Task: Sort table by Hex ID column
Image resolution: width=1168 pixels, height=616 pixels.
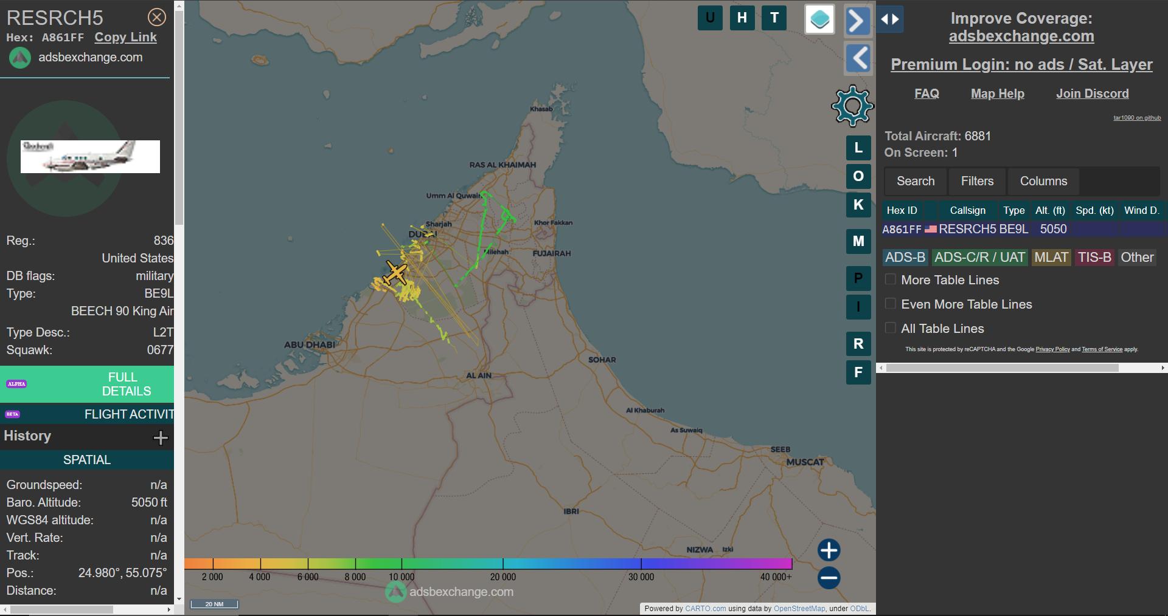Action: (902, 210)
